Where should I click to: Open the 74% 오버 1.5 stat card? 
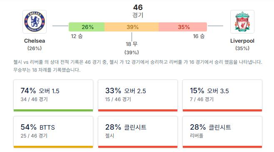[x=53, y=96]
